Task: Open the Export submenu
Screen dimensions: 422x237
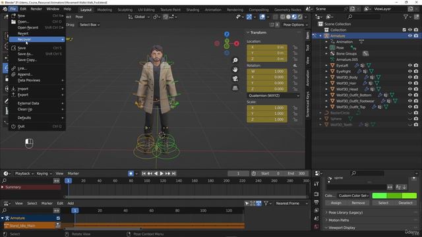Action: pos(37,95)
